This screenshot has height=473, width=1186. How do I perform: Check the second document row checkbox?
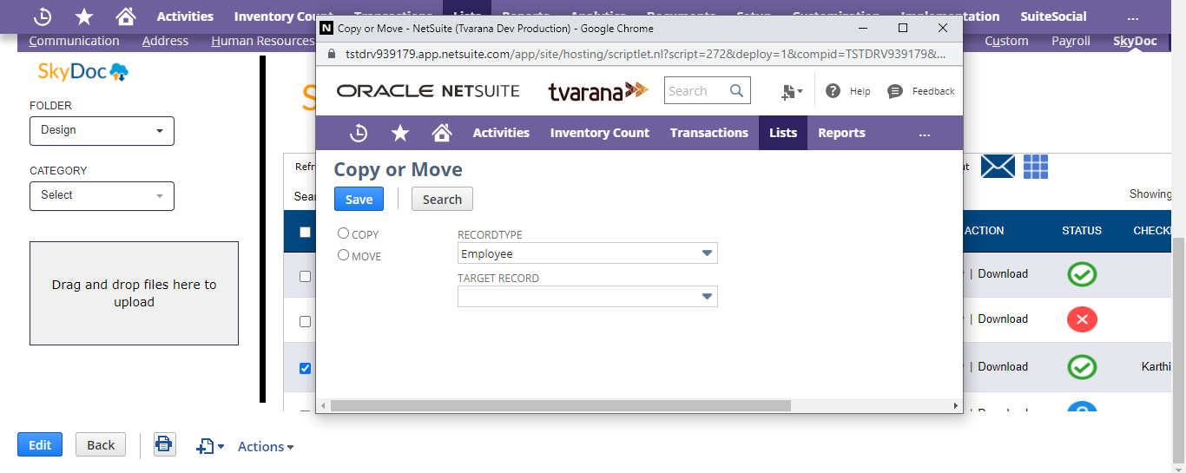[x=305, y=321]
